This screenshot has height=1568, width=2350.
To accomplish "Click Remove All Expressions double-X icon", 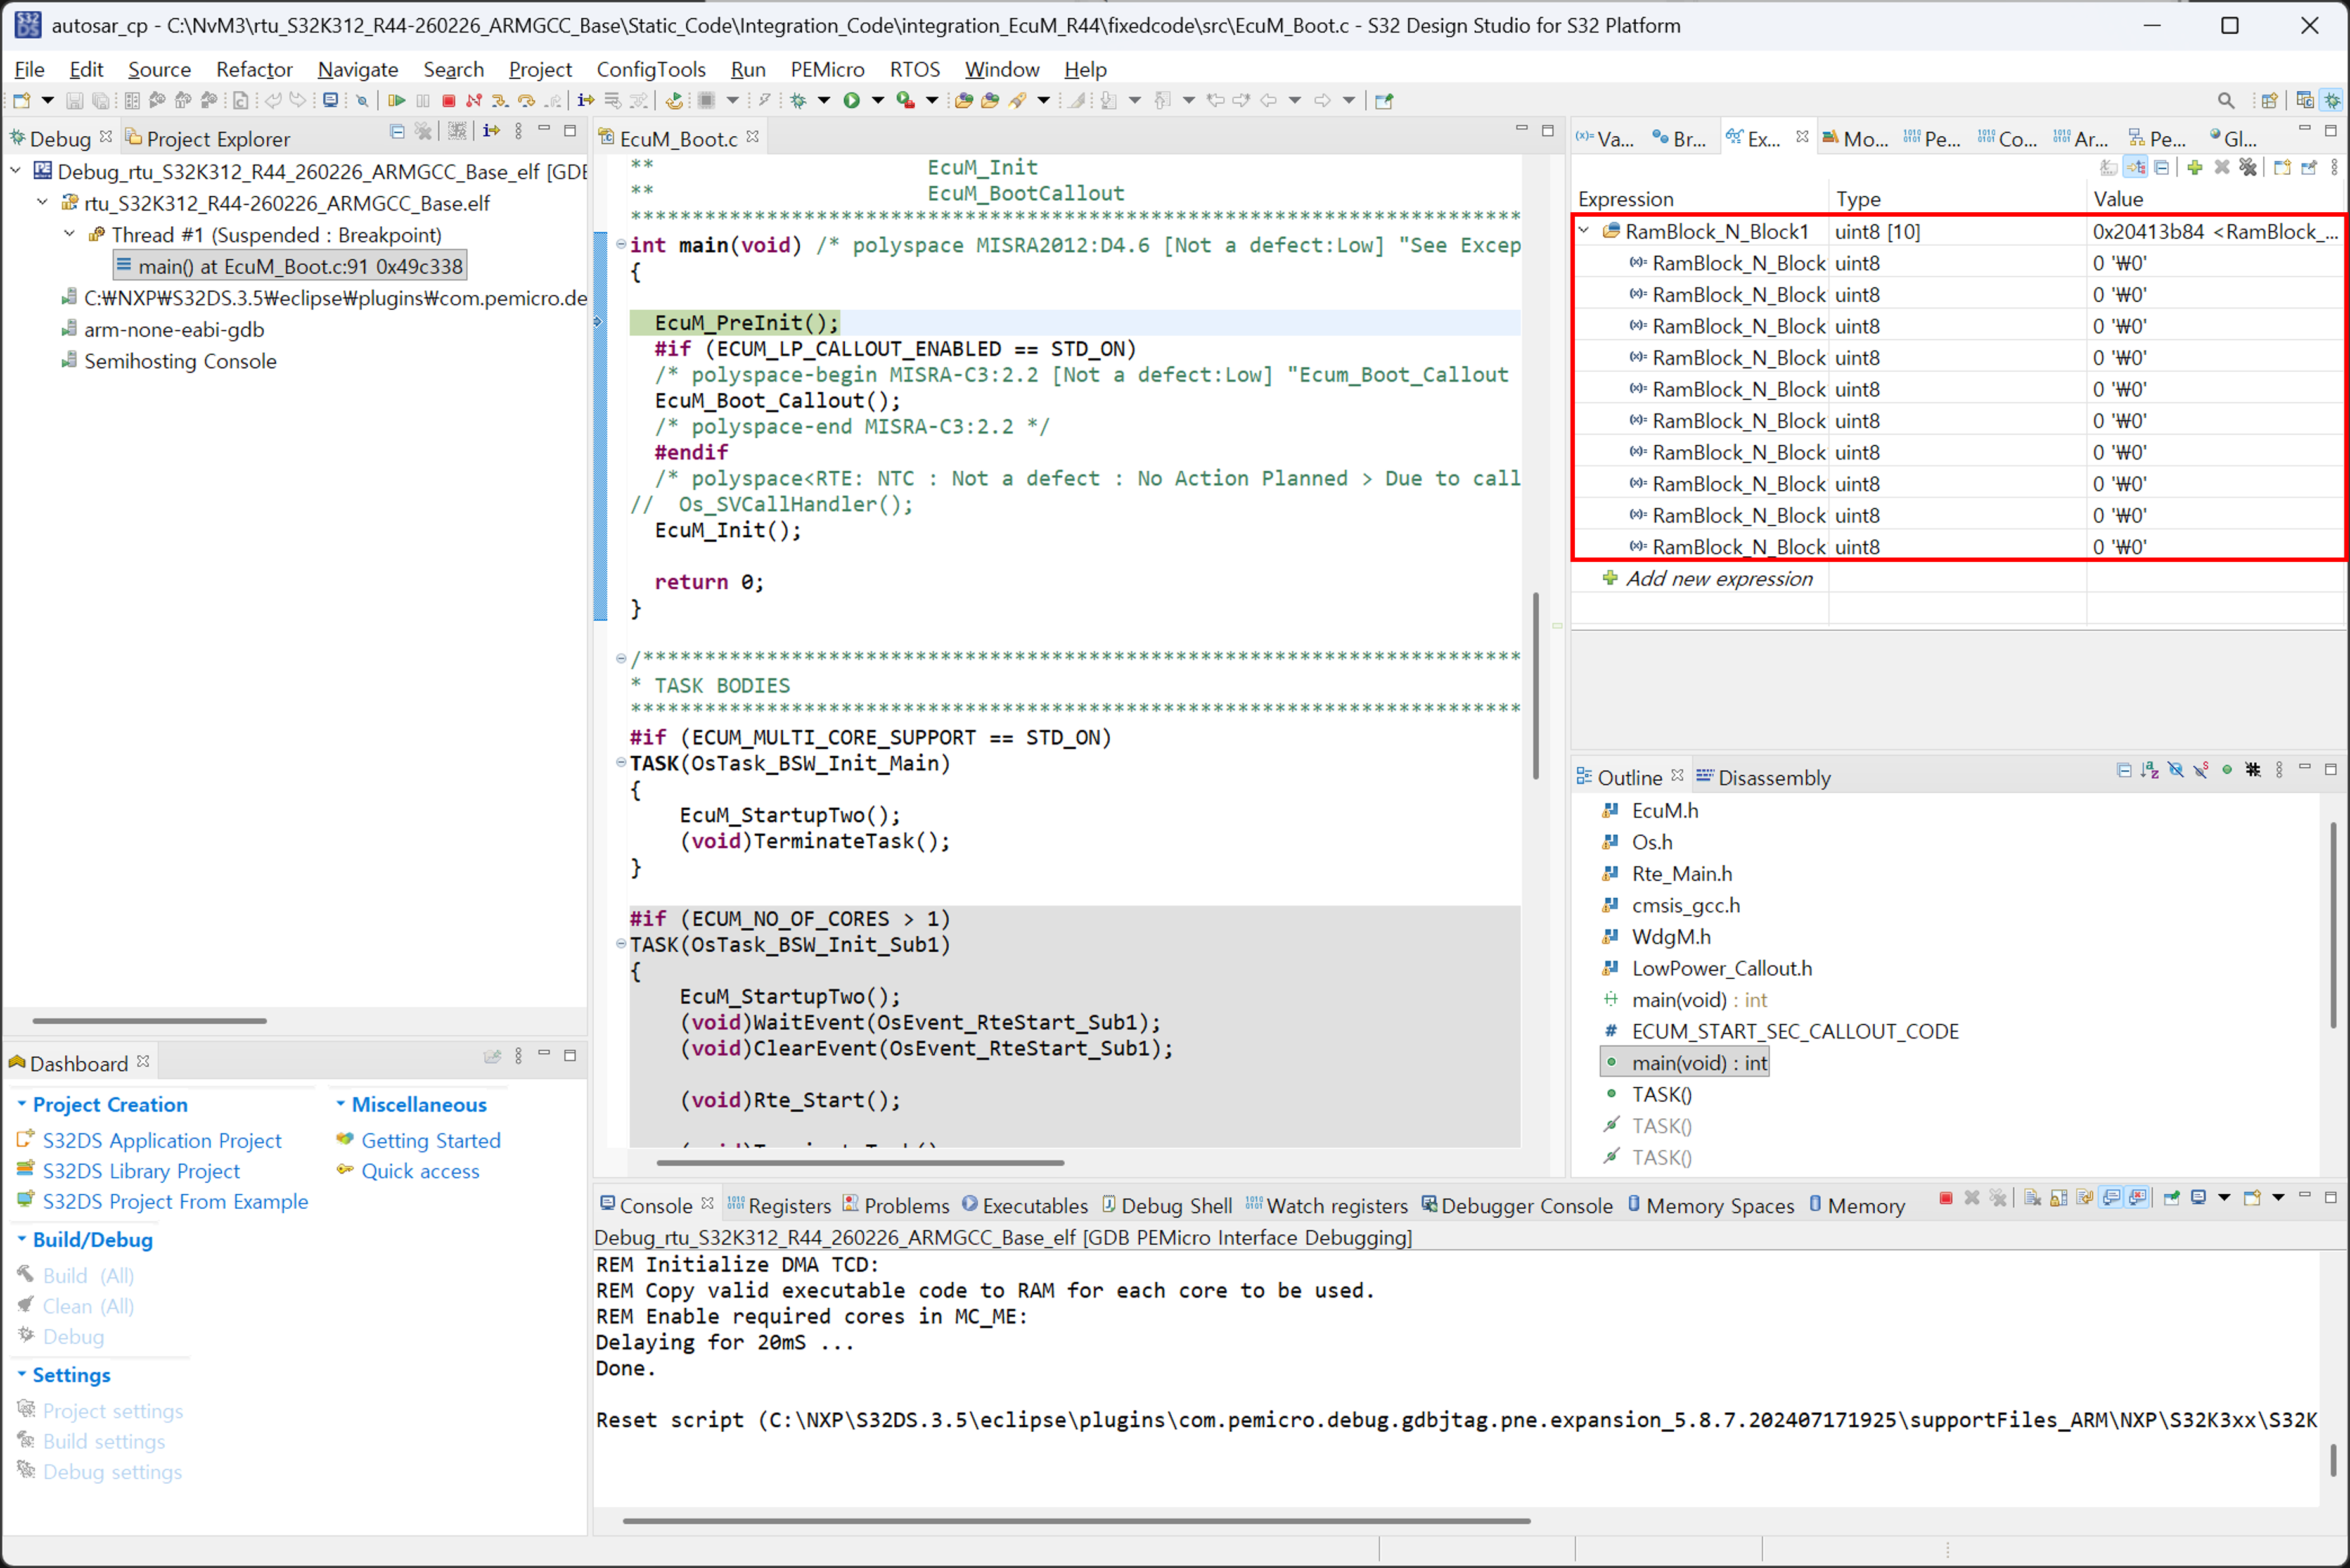I will coord(2248,167).
